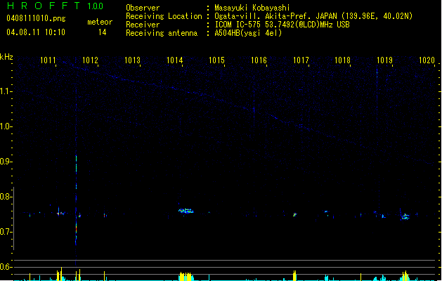Screen dimensions: 442x281
Task: Click time axis marker 1018
Action: click(342, 60)
